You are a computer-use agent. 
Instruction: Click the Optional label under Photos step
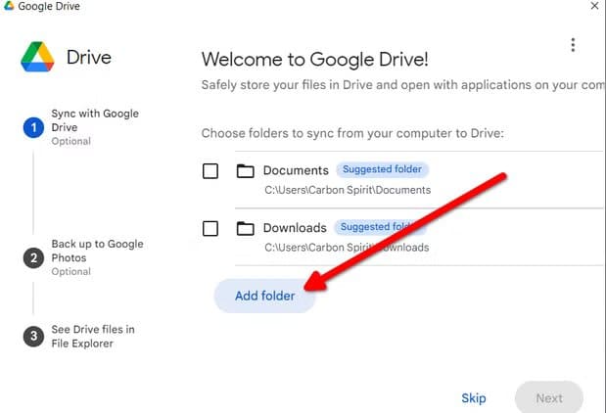71,272
